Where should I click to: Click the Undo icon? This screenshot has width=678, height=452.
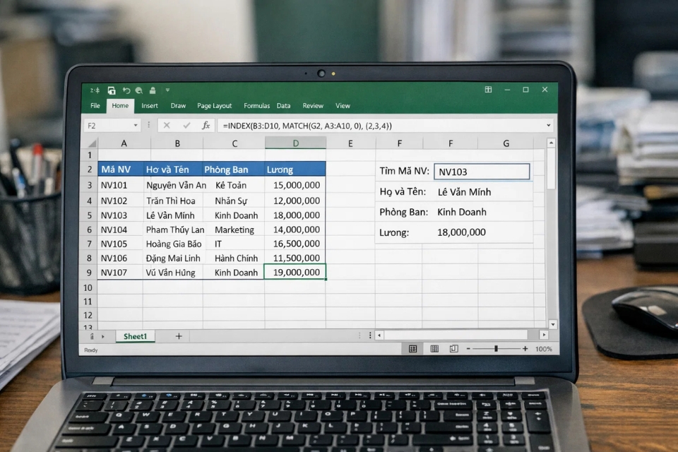tap(126, 90)
